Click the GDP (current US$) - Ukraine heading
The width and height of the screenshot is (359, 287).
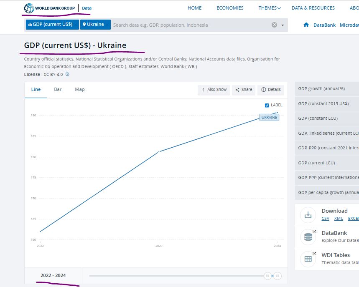(75, 45)
